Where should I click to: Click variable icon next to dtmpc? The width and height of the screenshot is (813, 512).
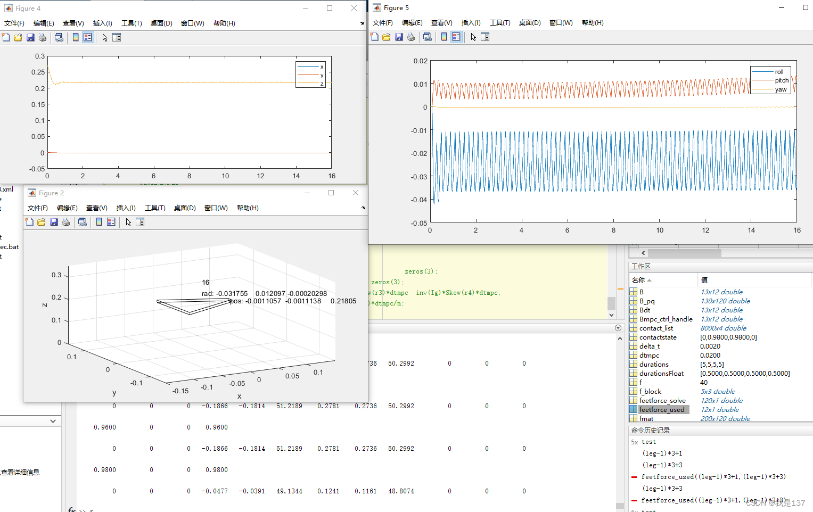[634, 355]
